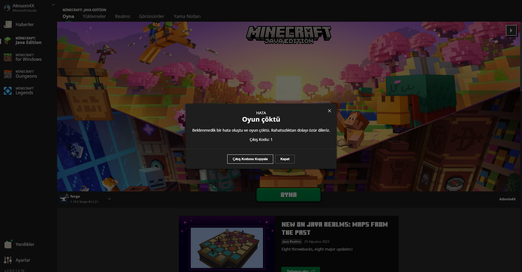This screenshot has width=522, height=272.
Task: Open the Görünümler tab
Action: [151, 16]
